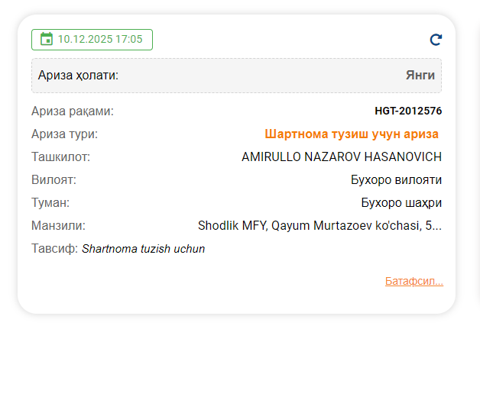Click the Янги status value
Viewport: 480px width, 413px height.
click(x=420, y=76)
